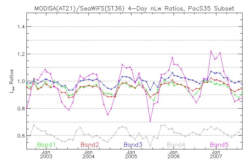Click the Band5 peak near 1.22 in late 2006
The image size is (251, 167).
(x=211, y=51)
